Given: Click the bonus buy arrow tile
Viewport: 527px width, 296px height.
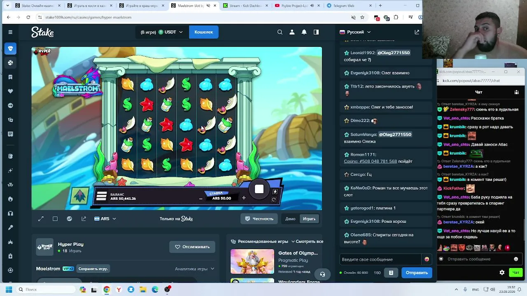Looking at the screenshot, I should (79, 196).
